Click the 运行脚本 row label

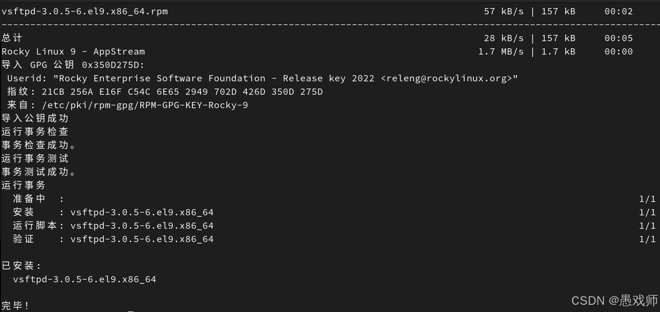click(x=35, y=226)
